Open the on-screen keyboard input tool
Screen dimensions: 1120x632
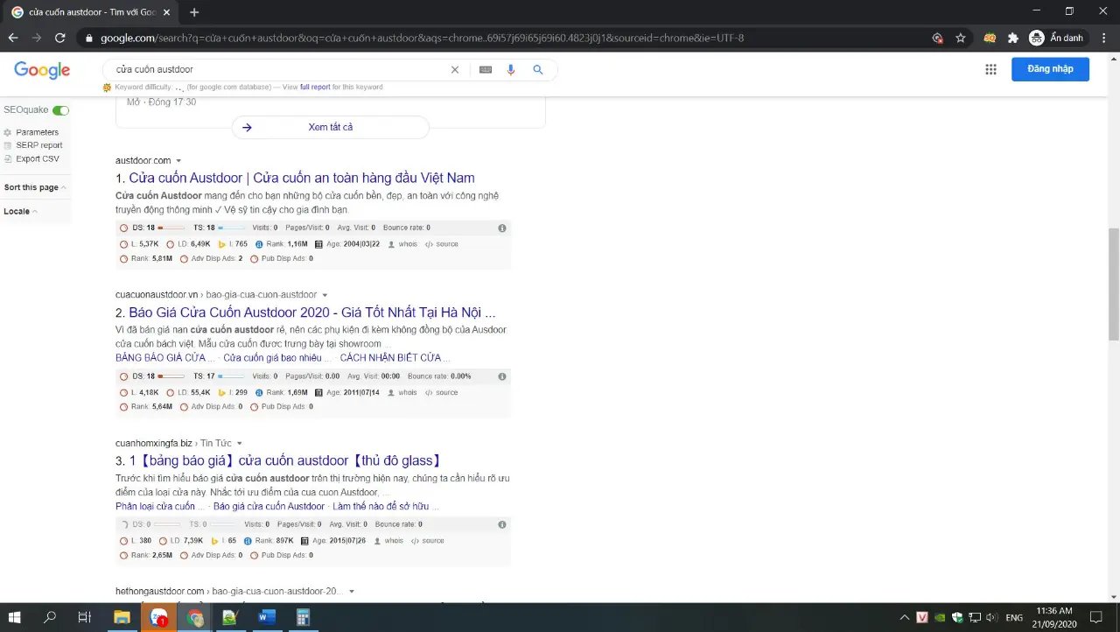pos(486,69)
